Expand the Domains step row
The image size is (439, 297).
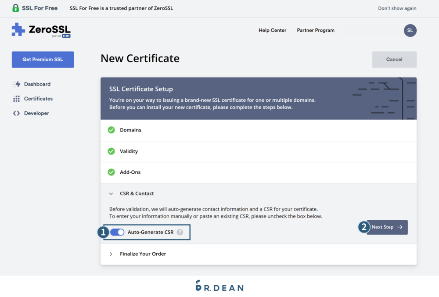[x=130, y=129]
